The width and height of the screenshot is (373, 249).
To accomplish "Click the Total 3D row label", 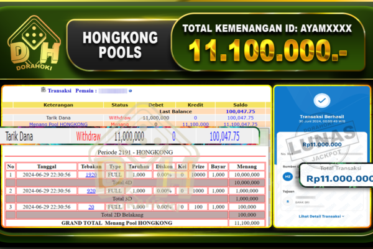I will (122, 199).
